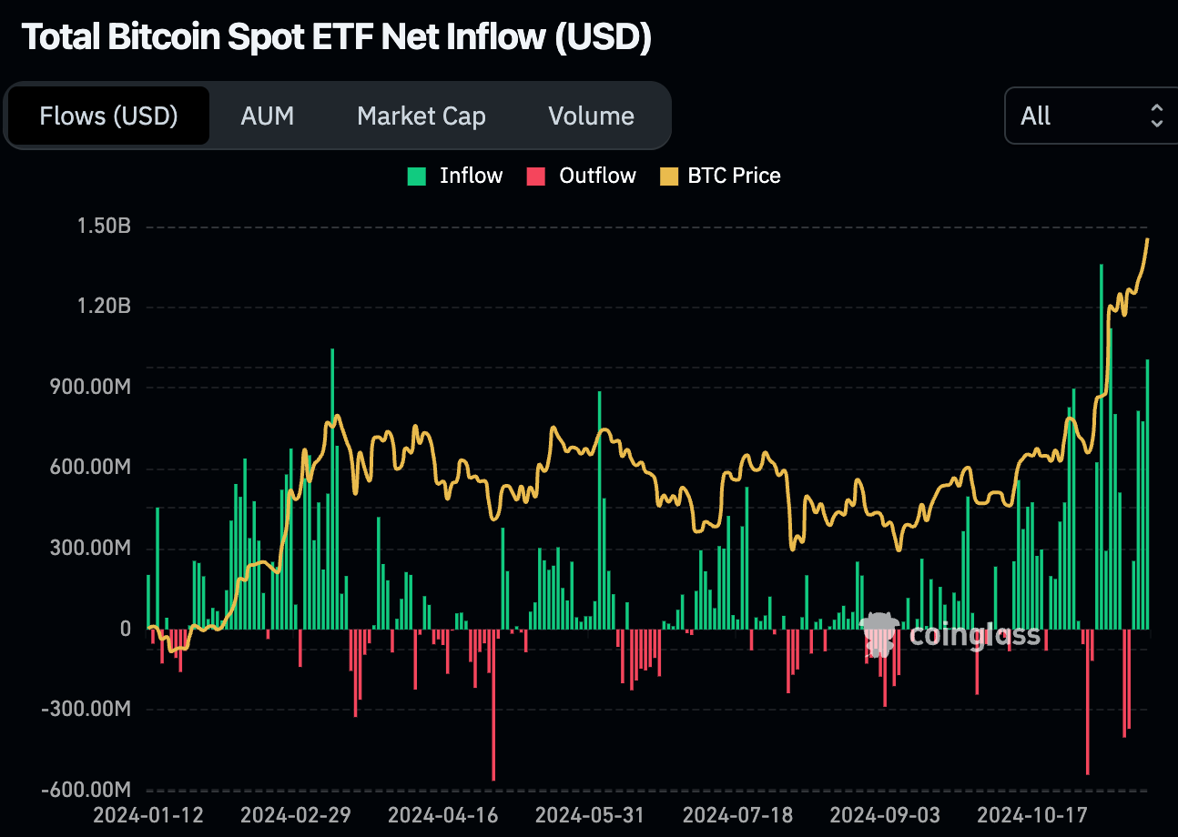
Task: Switch to the Volume tab
Action: click(591, 116)
